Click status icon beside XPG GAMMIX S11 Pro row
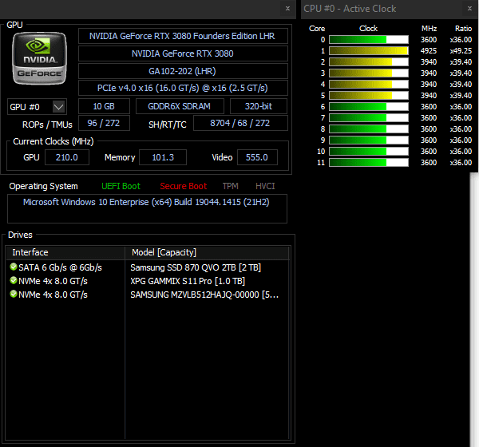Image resolution: width=479 pixels, height=447 pixels. [13, 280]
